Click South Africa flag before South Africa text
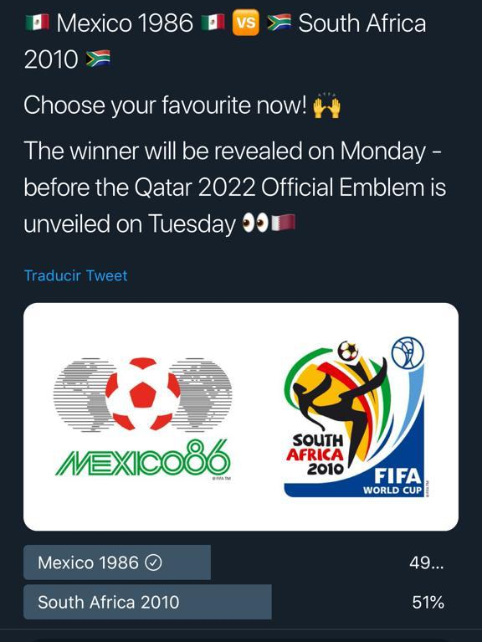This screenshot has height=642, width=482. tap(279, 23)
